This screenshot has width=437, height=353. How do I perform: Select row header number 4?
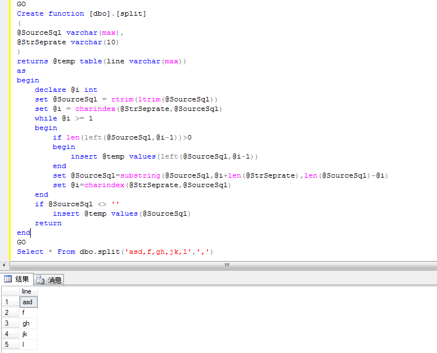[11, 334]
